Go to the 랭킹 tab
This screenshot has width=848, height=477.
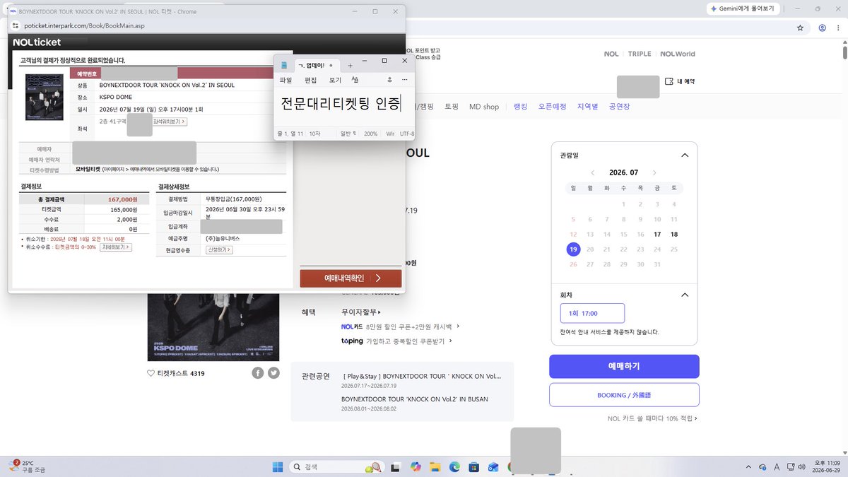(520, 107)
